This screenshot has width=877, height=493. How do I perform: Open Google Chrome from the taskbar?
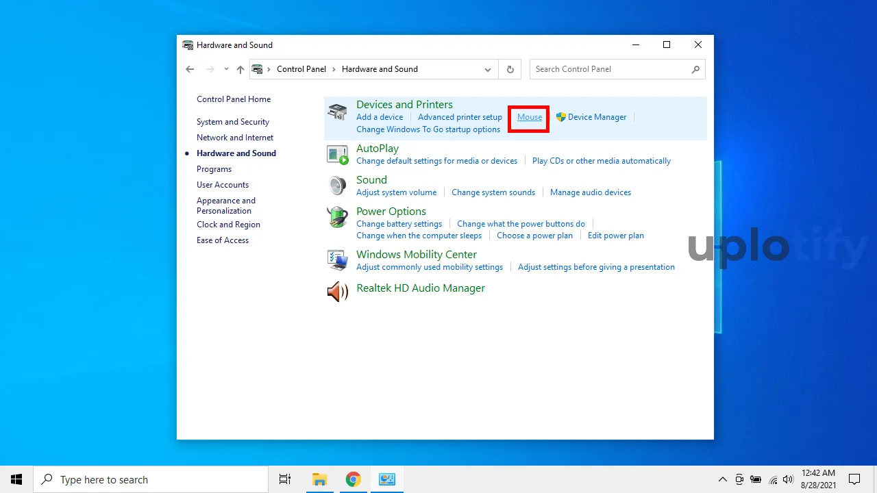click(353, 479)
